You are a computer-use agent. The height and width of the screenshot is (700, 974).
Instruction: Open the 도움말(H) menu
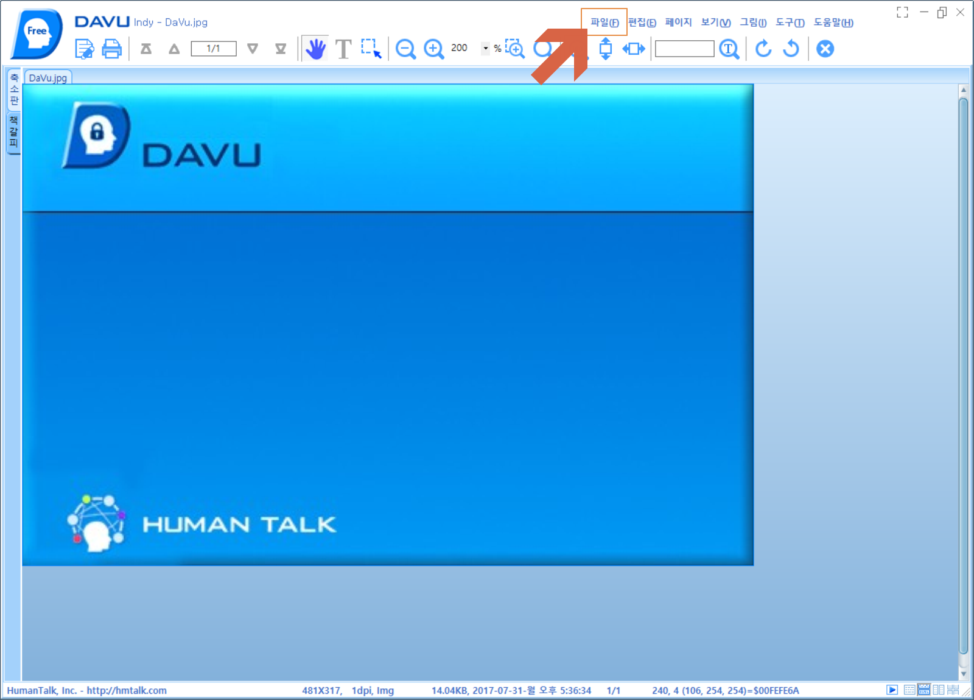[833, 23]
